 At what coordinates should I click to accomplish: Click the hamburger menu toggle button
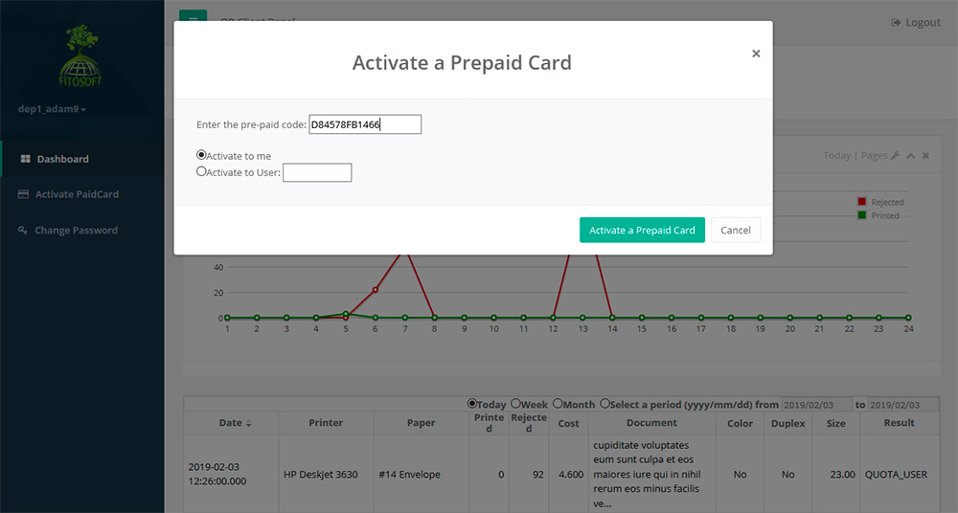coord(193,19)
